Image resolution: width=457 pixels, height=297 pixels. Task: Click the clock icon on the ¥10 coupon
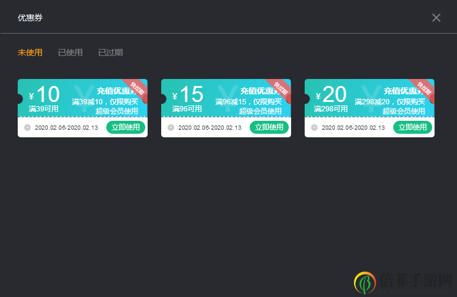[27, 127]
